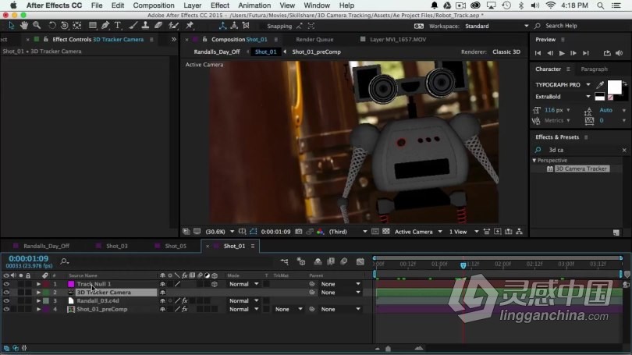The image size is (632, 355).
Task: Select the Rotation tool
Action: pyautogui.click(x=52, y=26)
